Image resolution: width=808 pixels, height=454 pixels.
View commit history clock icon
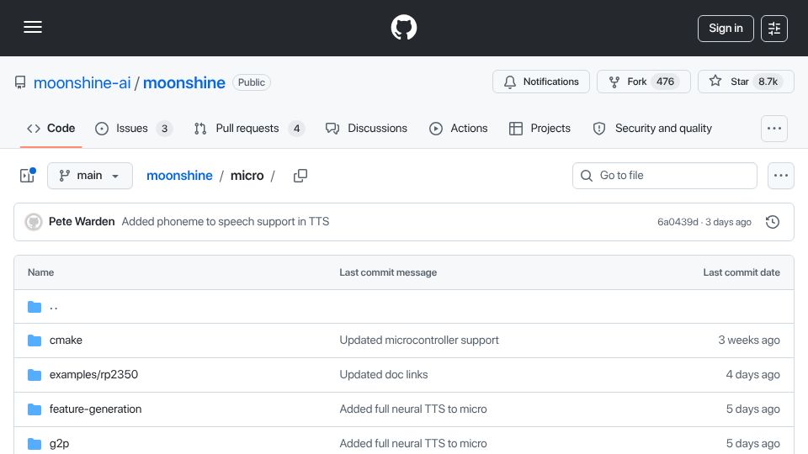point(773,222)
